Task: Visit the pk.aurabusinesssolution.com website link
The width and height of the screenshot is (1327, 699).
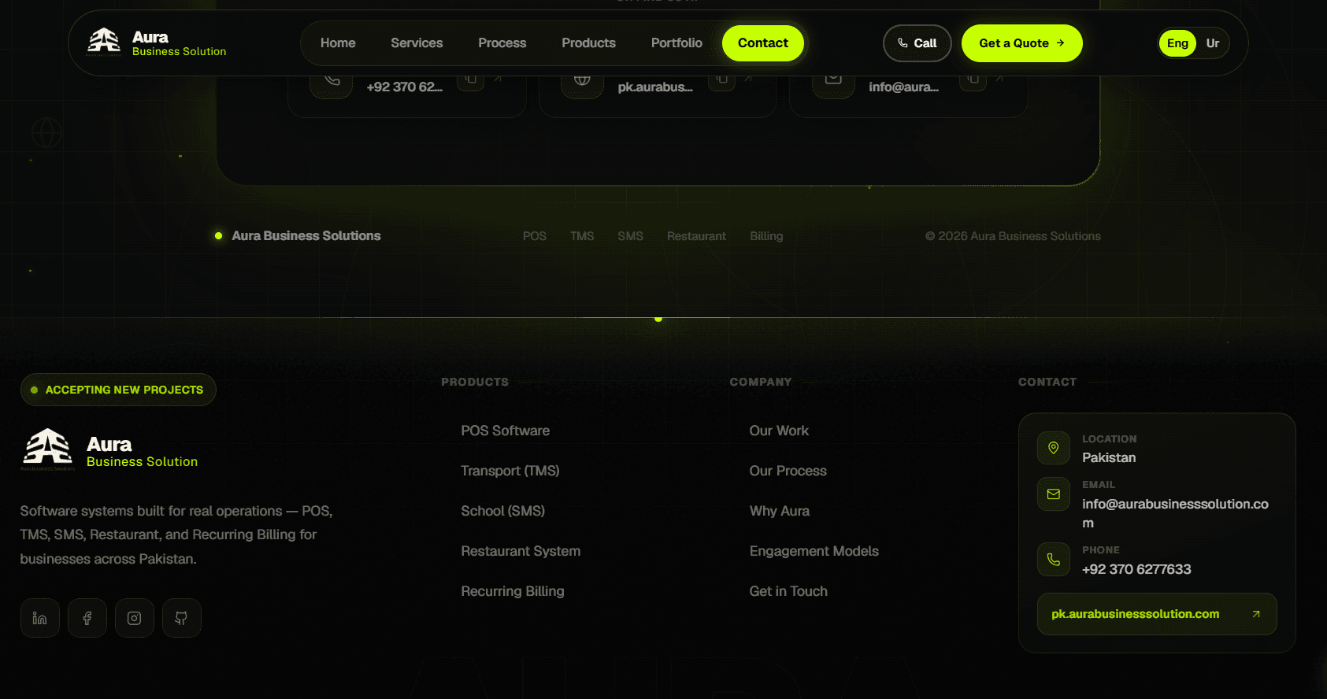Action: click(x=1157, y=614)
